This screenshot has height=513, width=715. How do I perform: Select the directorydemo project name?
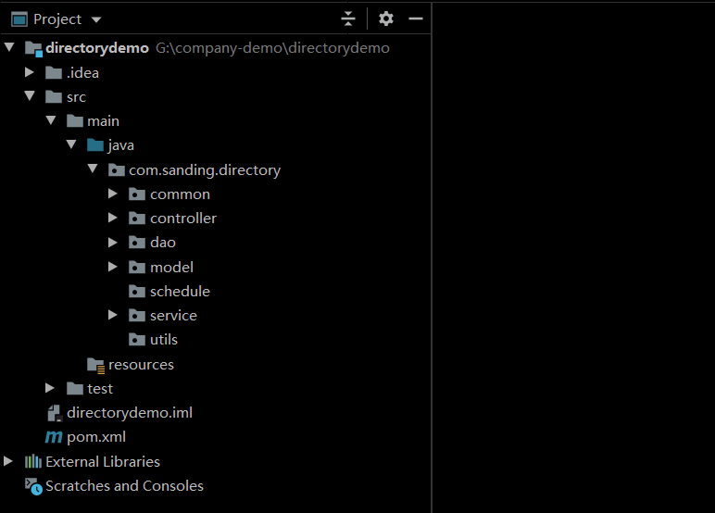[x=97, y=48]
